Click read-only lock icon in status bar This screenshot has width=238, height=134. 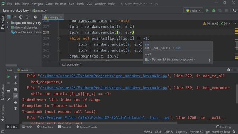[234, 132]
